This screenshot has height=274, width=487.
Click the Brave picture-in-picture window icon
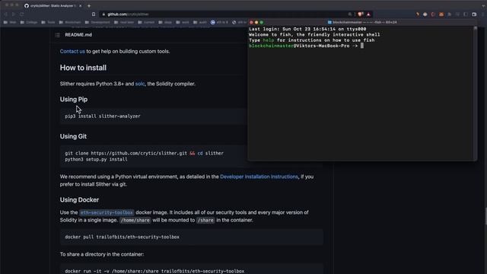[x=474, y=14]
